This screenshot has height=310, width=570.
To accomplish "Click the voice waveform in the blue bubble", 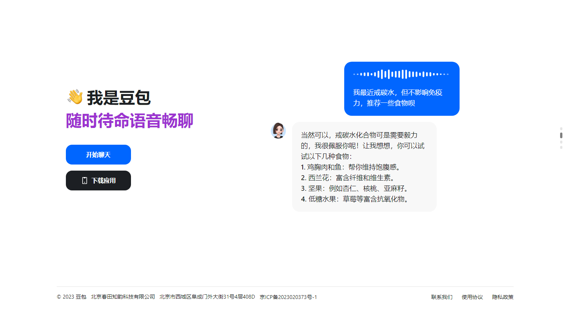I will point(401,74).
